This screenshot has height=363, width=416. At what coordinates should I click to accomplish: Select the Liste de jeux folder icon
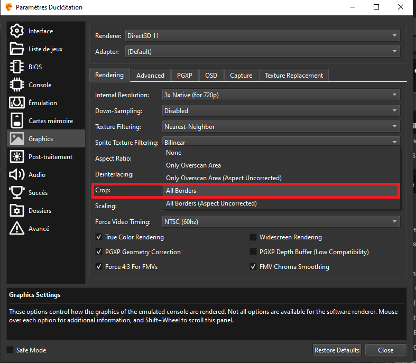(17, 49)
